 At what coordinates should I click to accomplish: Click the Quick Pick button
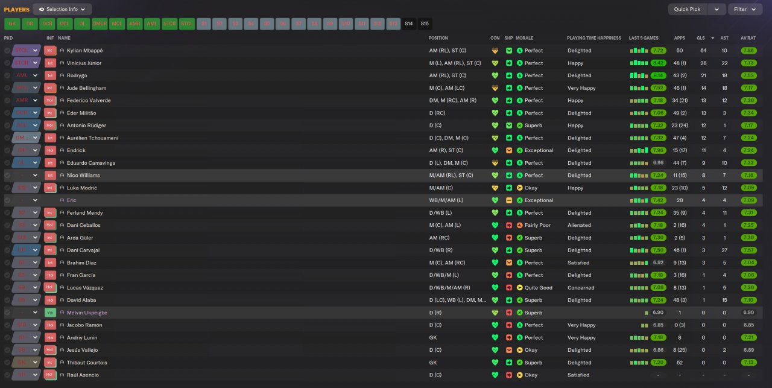[688, 9]
